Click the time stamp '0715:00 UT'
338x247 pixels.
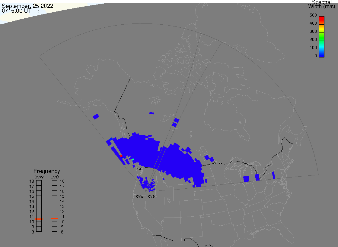[x=17, y=11]
